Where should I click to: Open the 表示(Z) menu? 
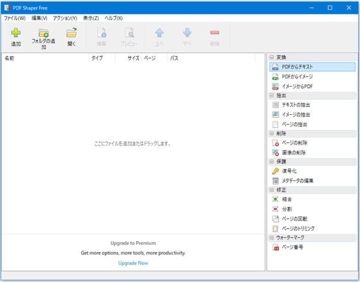(91, 18)
